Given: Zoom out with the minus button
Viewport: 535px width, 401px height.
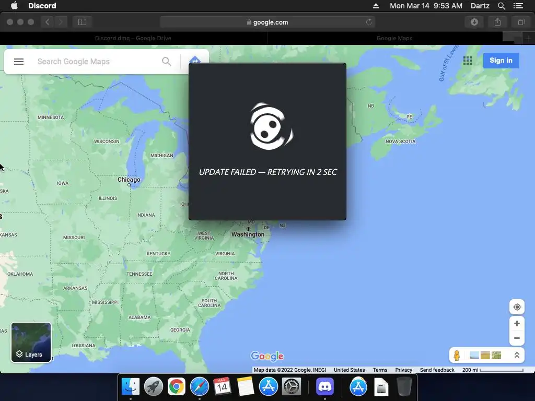Looking at the screenshot, I should 517,338.
